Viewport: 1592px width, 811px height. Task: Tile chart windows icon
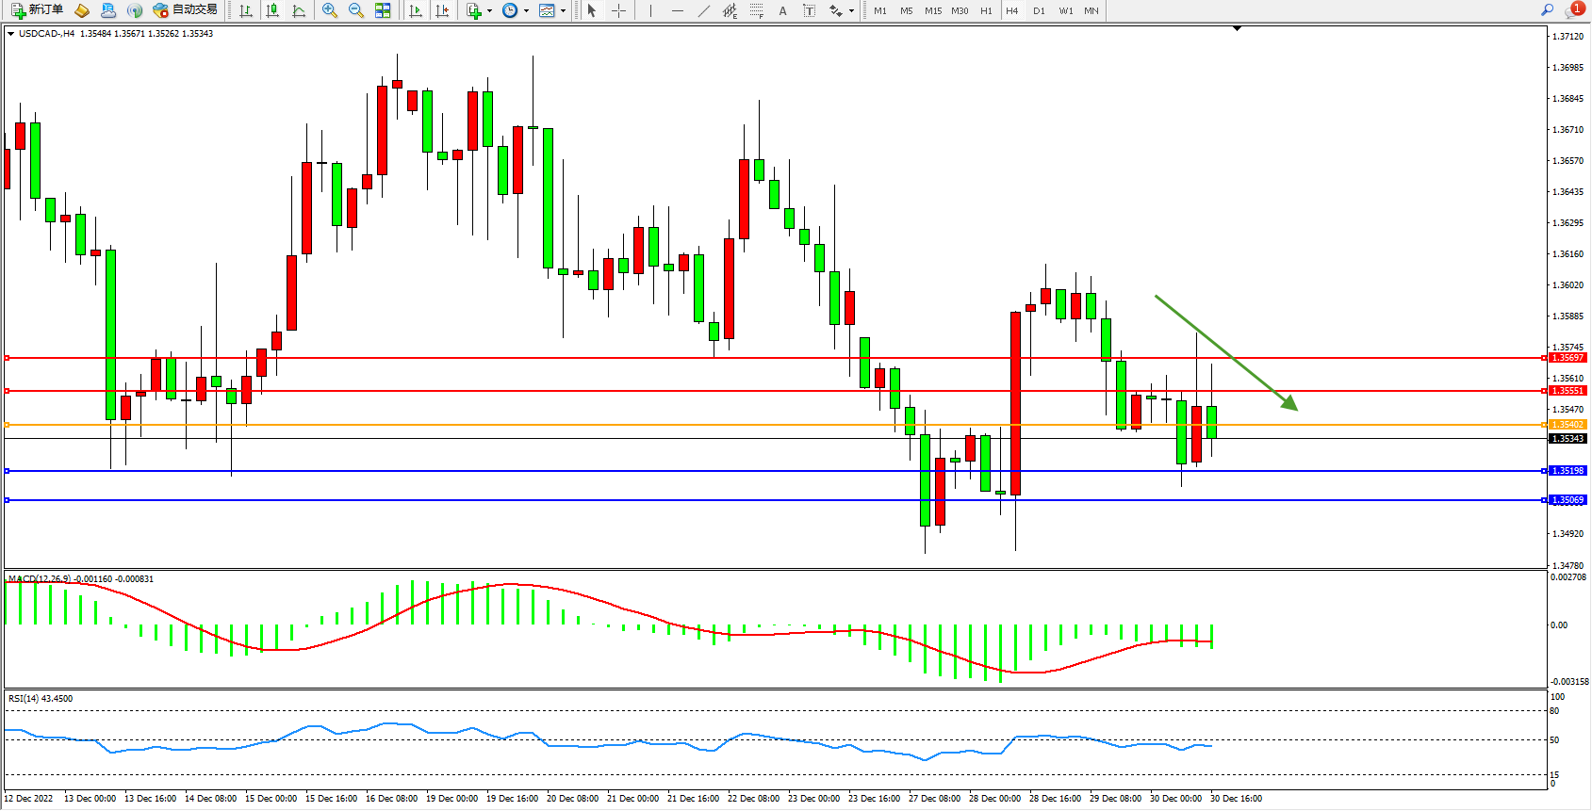383,10
